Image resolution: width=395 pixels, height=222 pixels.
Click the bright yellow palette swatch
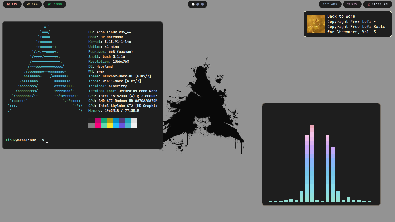[110, 125]
